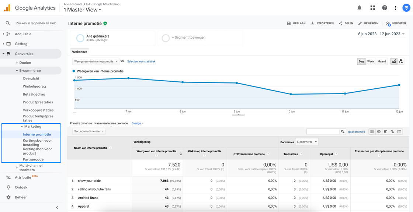Open the Google apps grid
This screenshot has width=413, height=212.
tap(372, 8)
